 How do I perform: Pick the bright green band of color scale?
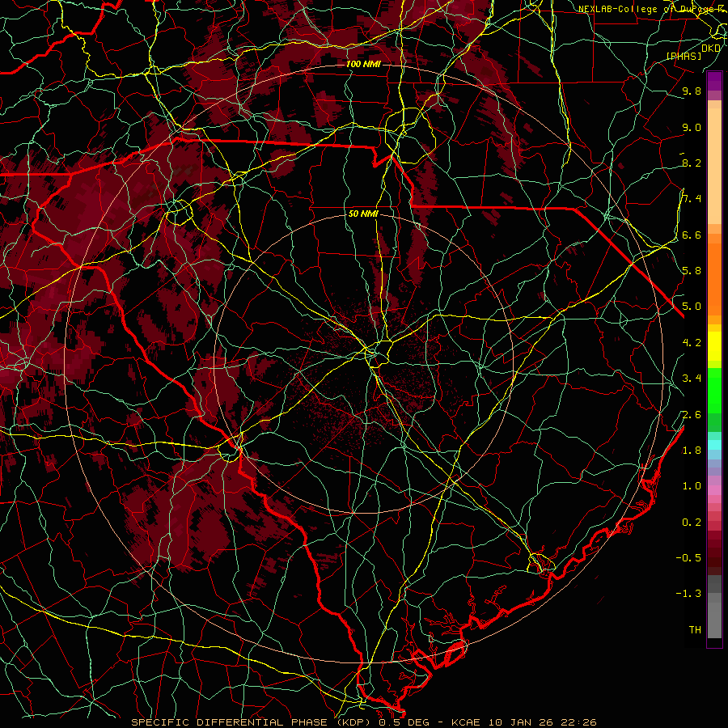coord(714,390)
